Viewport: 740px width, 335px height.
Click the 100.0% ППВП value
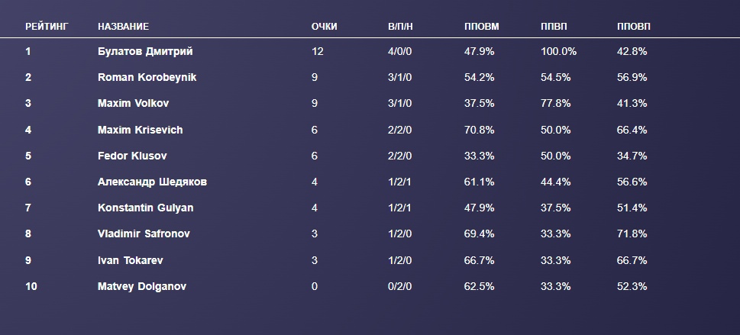pos(558,52)
